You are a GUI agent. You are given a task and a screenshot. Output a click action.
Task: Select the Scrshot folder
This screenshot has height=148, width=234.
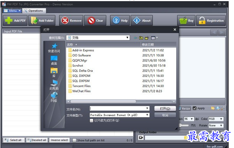(76, 65)
